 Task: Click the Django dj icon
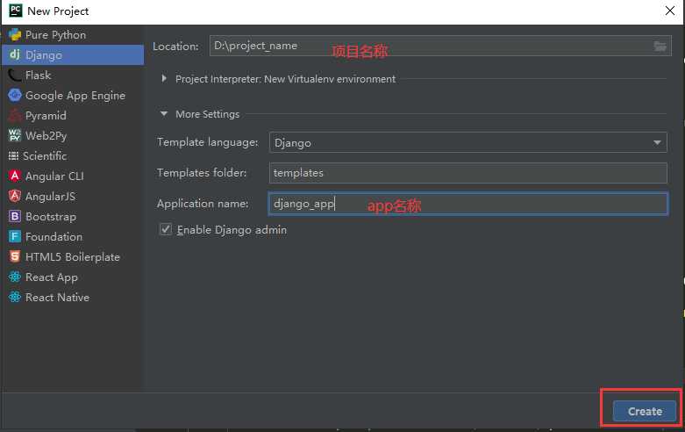pyautogui.click(x=15, y=54)
